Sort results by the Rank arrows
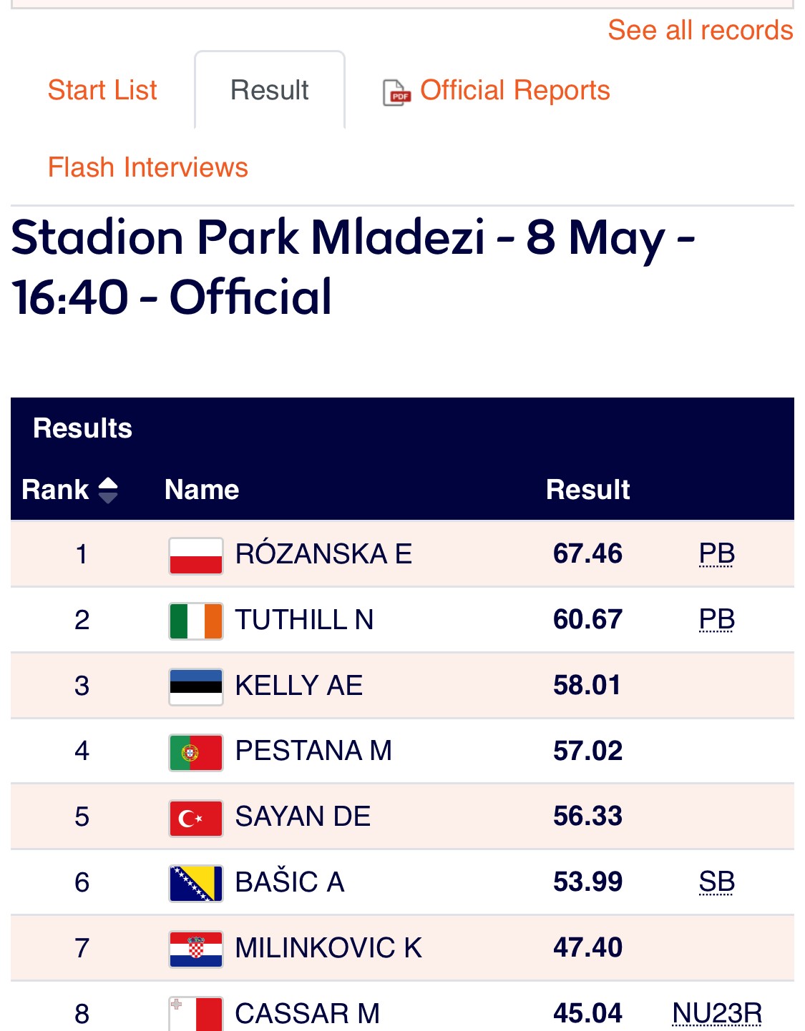This screenshot has width=805, height=1031. 108,490
